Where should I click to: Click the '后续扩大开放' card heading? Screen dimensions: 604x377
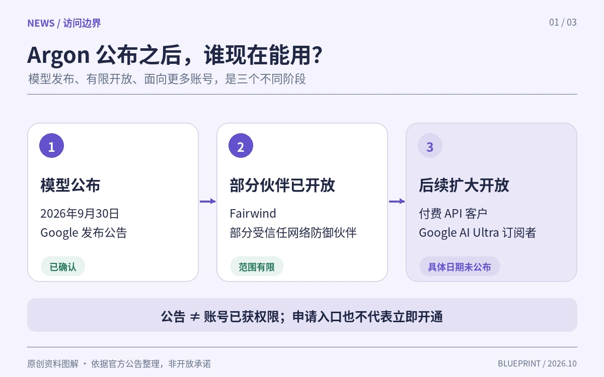click(464, 185)
